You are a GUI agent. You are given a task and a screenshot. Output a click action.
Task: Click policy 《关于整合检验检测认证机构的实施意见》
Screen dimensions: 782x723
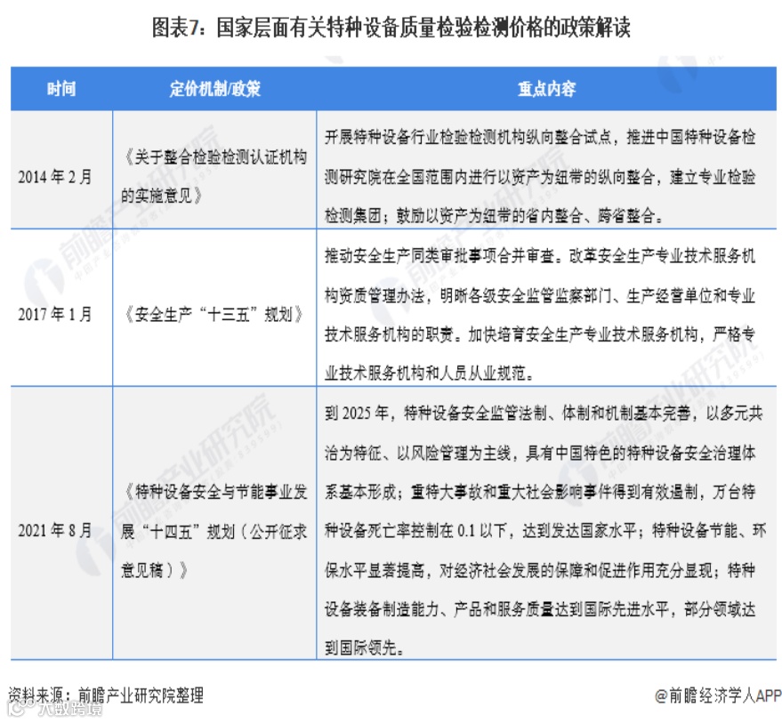(214, 176)
